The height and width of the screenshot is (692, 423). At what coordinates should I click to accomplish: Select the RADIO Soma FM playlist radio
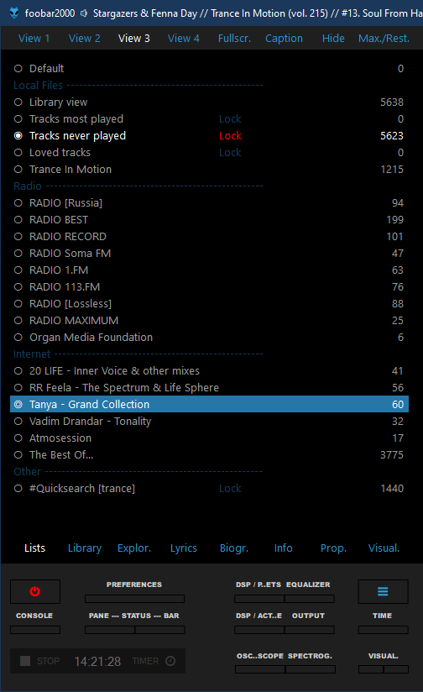(x=18, y=254)
